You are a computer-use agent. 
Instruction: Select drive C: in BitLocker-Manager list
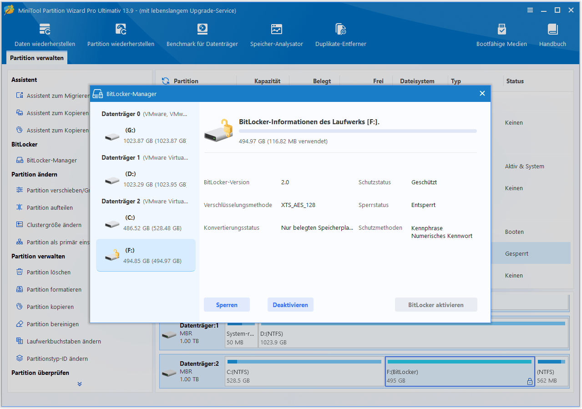tap(146, 223)
